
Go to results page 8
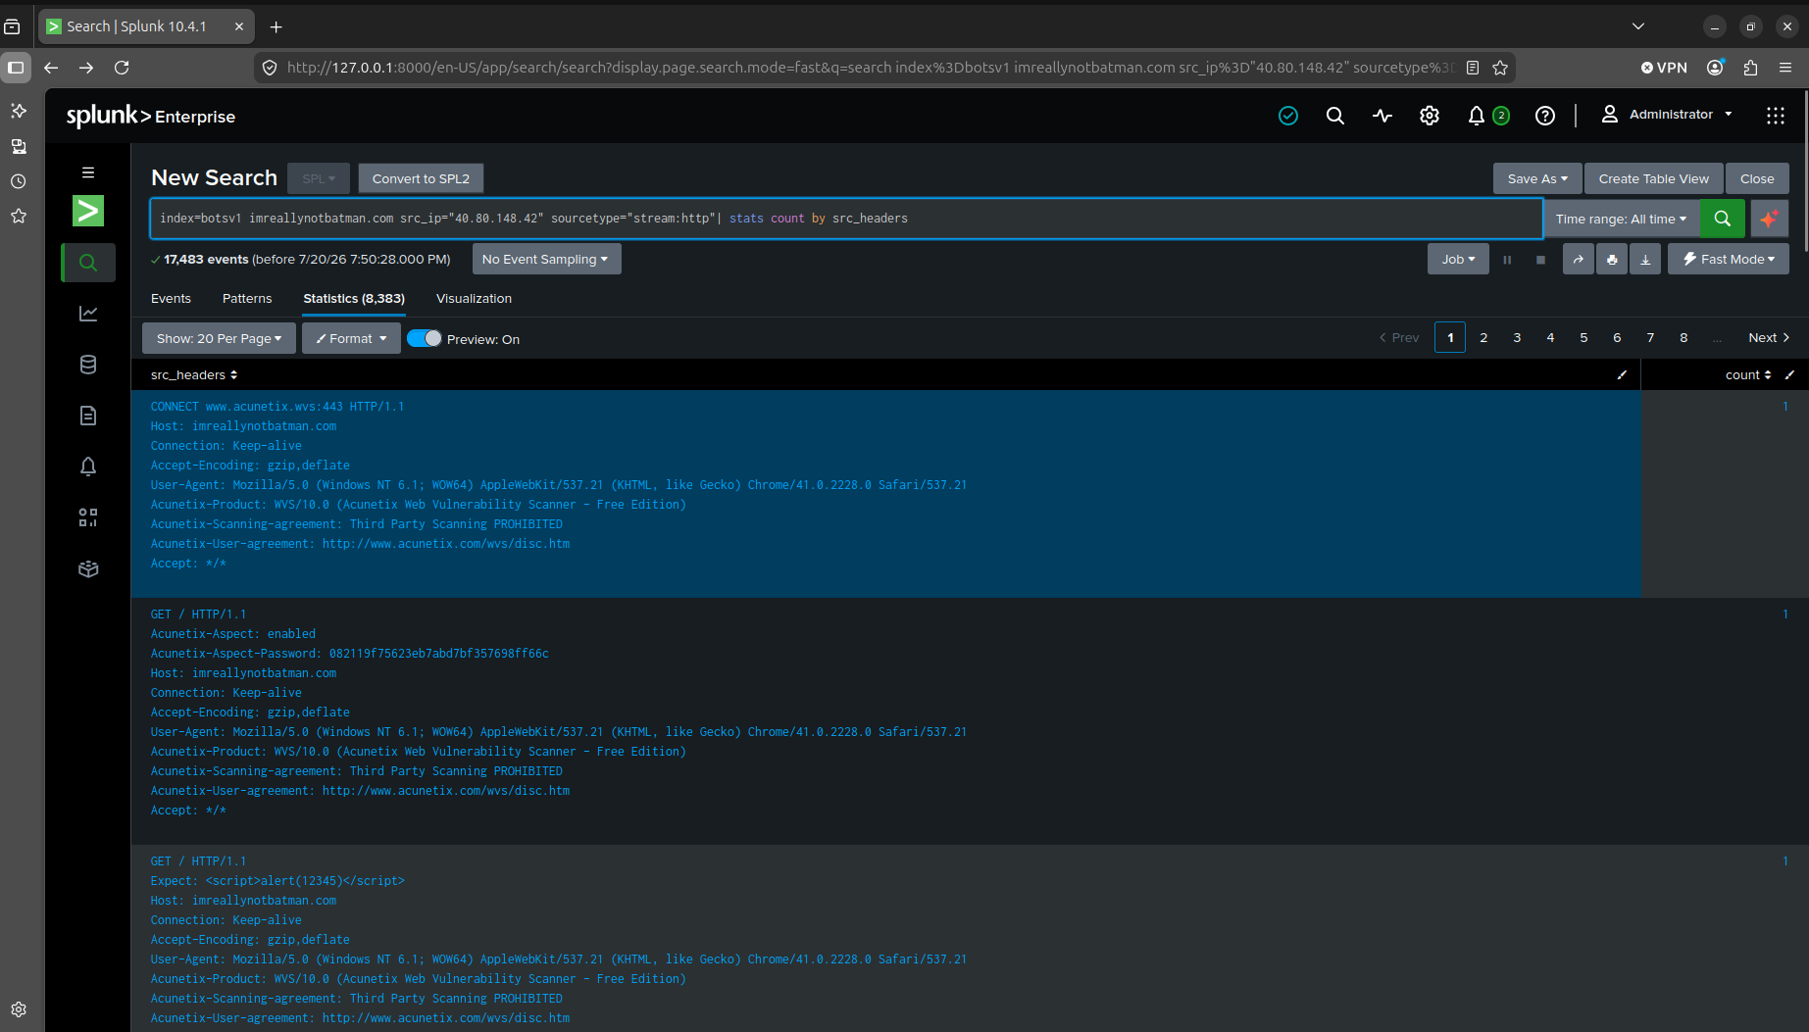[x=1683, y=337]
